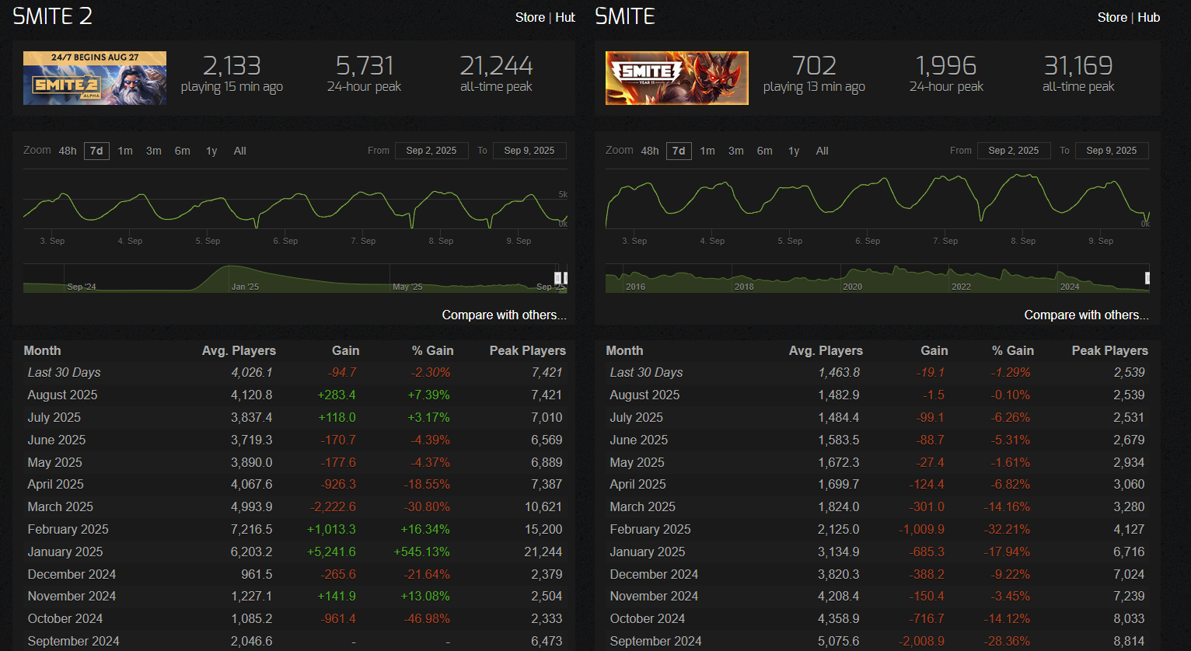
Task: Click December 2024 avg 3,820.3 in SMITE table
Action: 838,574
